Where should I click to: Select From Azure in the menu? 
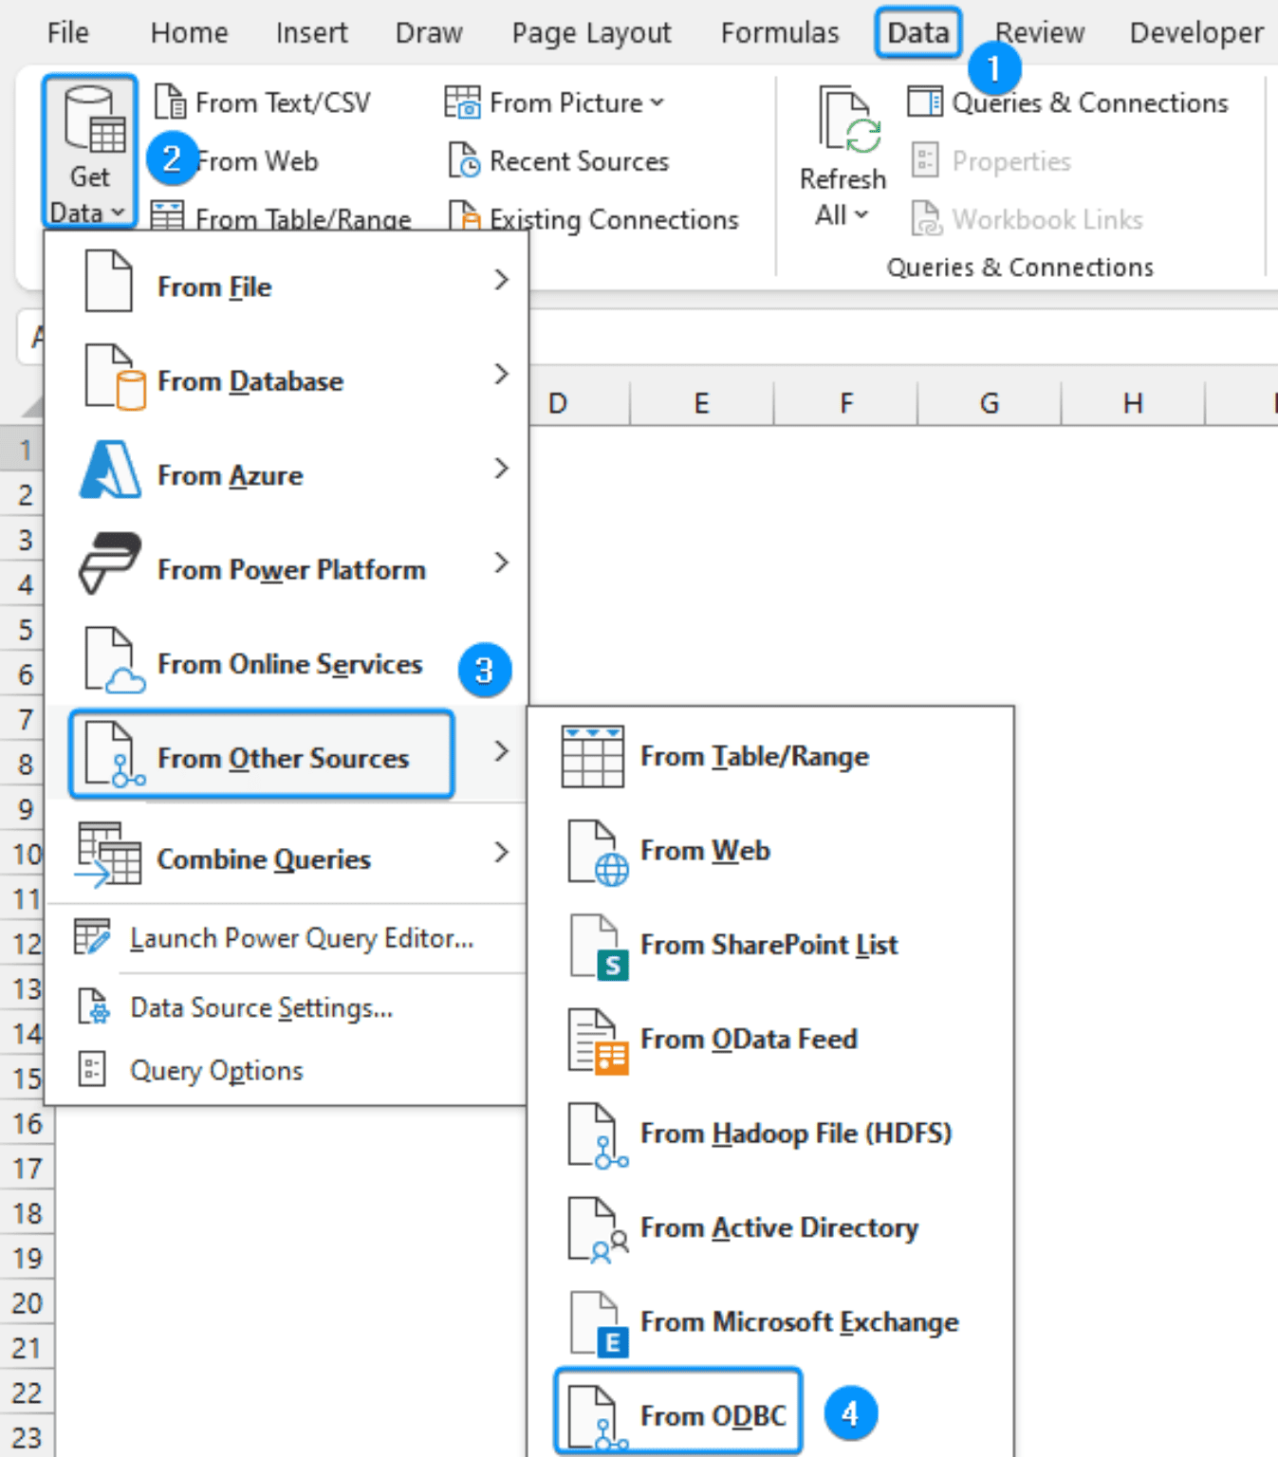231,474
